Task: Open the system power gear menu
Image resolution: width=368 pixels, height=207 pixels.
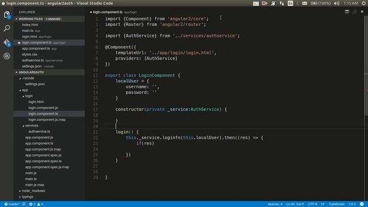Action: (363, 3)
